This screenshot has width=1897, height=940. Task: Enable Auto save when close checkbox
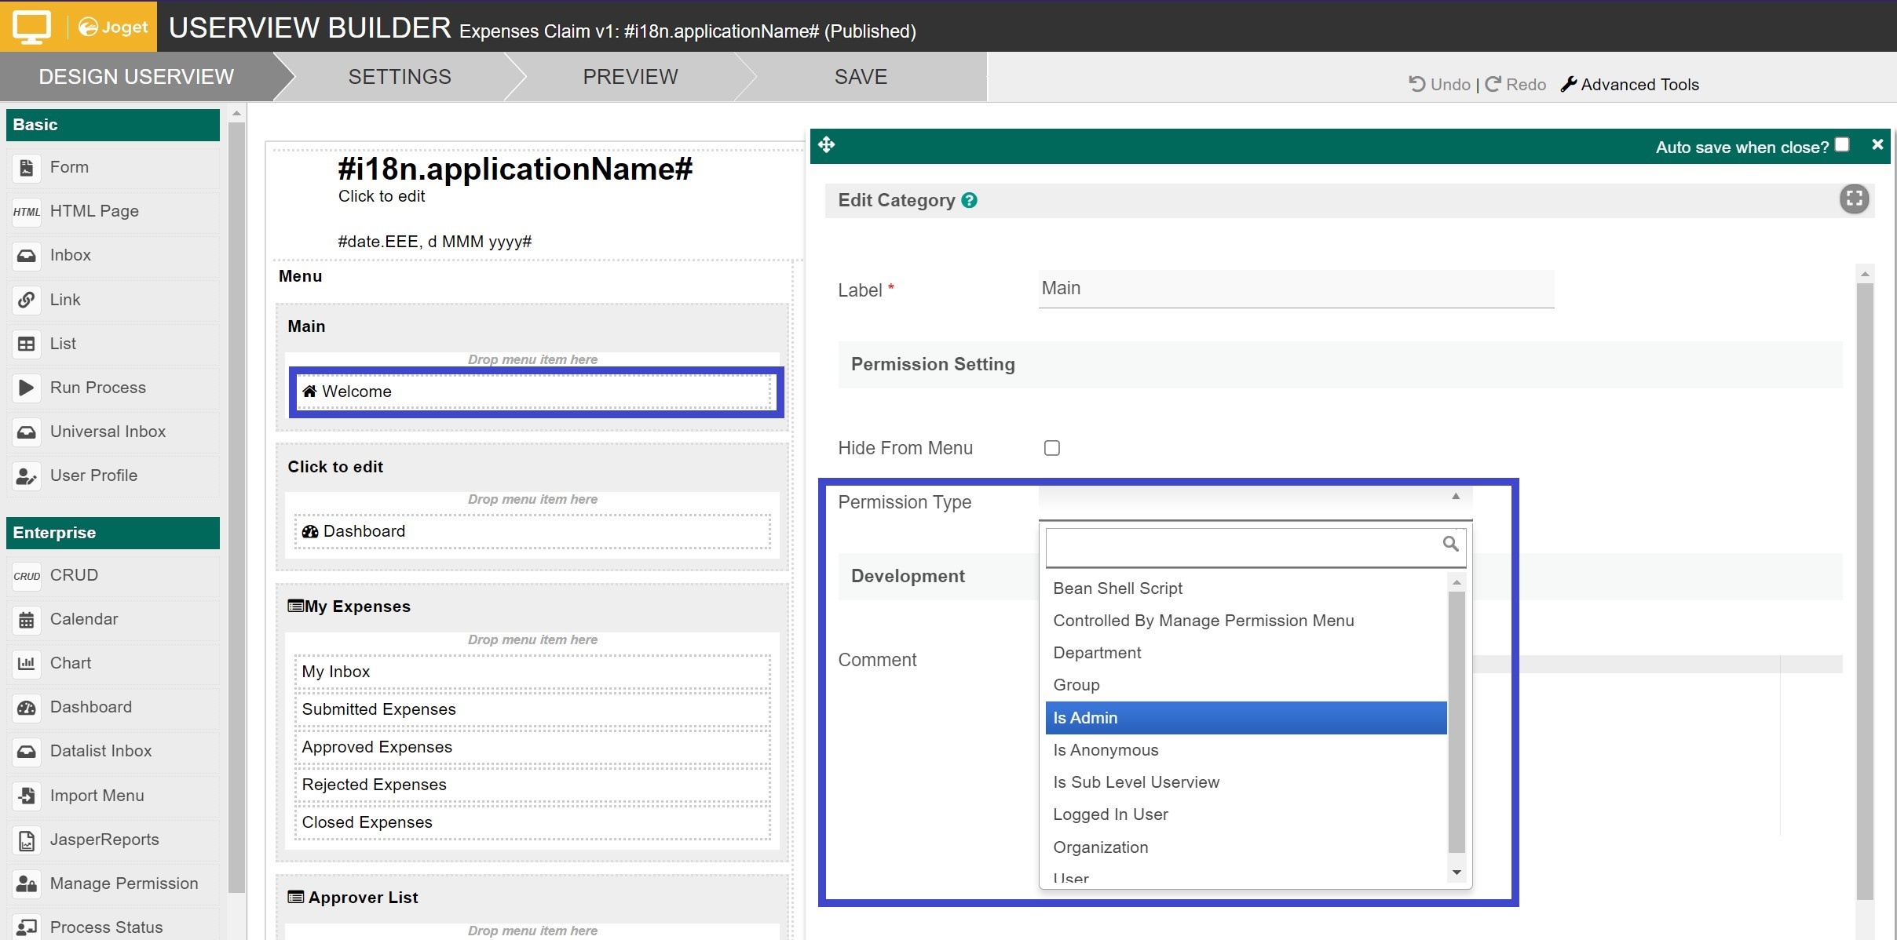(1842, 145)
